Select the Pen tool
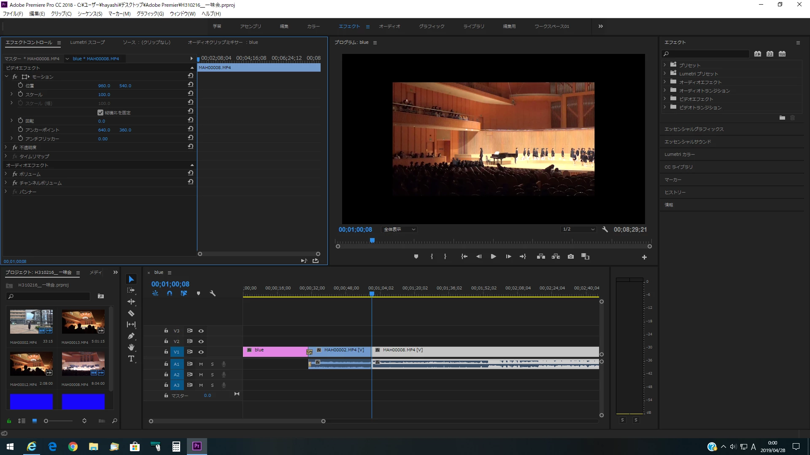810x455 pixels. pyautogui.click(x=131, y=336)
